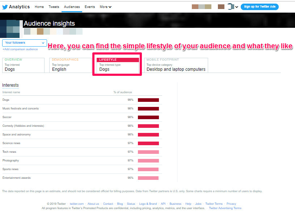
Task: Open API footer link
Action: [163, 204]
